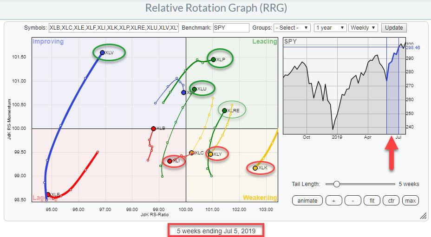
Task: Click the 298.46 price label
Action: click(413, 48)
